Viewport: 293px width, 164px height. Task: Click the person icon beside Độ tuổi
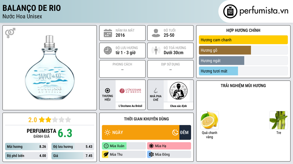pyautogui.click(x=156, y=33)
